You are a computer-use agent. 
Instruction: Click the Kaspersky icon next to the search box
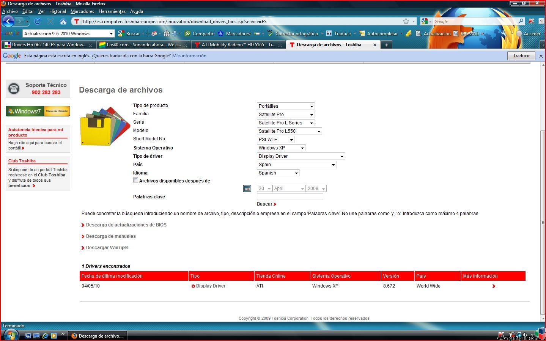tap(532, 21)
